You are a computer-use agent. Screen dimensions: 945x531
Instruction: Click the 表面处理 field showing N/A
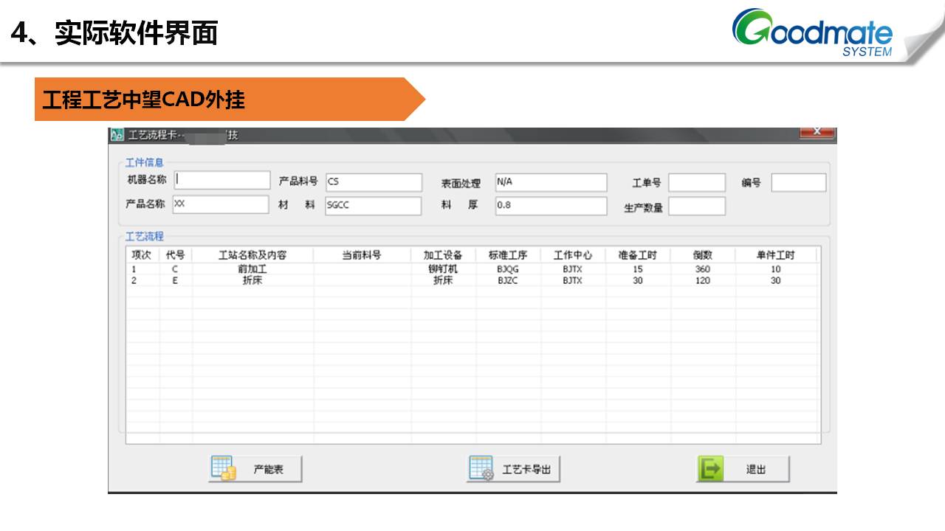pyautogui.click(x=551, y=182)
